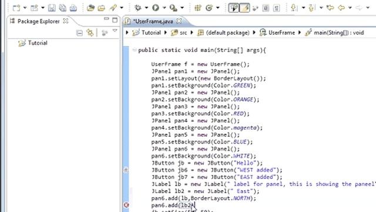Click the Back navigation arrow icon
This screenshot has width=376, height=212.
341,8
